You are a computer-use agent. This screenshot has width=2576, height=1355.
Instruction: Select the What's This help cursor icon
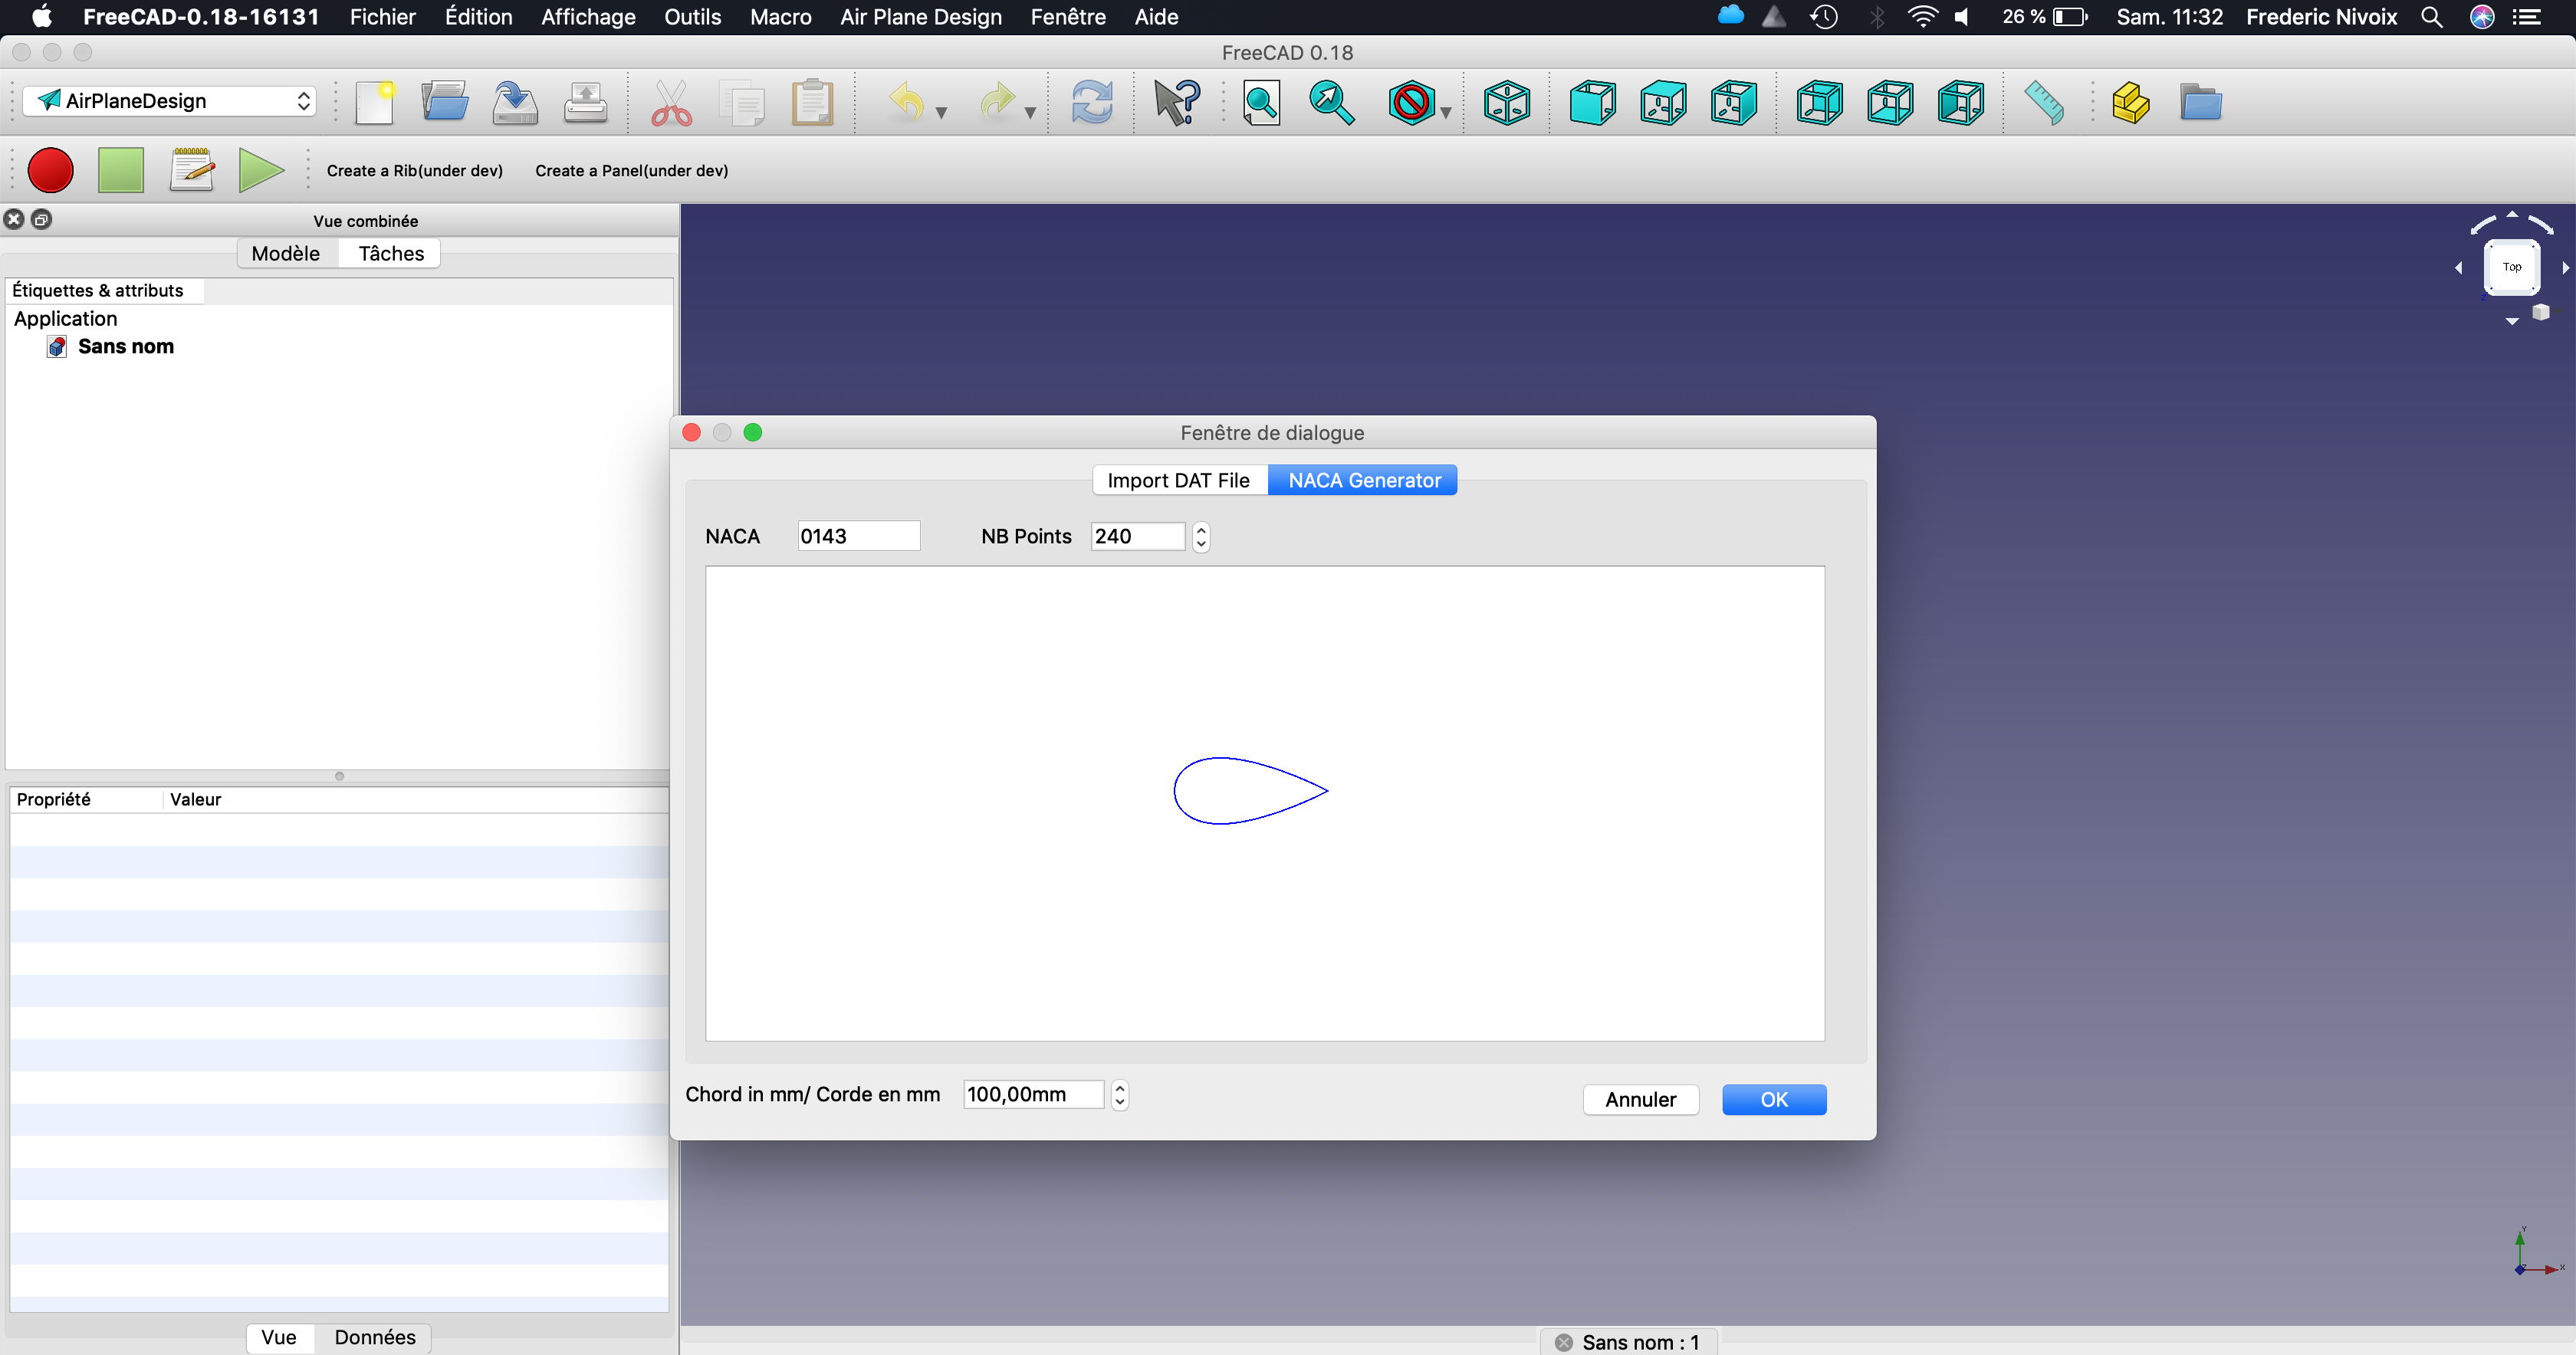click(1176, 102)
